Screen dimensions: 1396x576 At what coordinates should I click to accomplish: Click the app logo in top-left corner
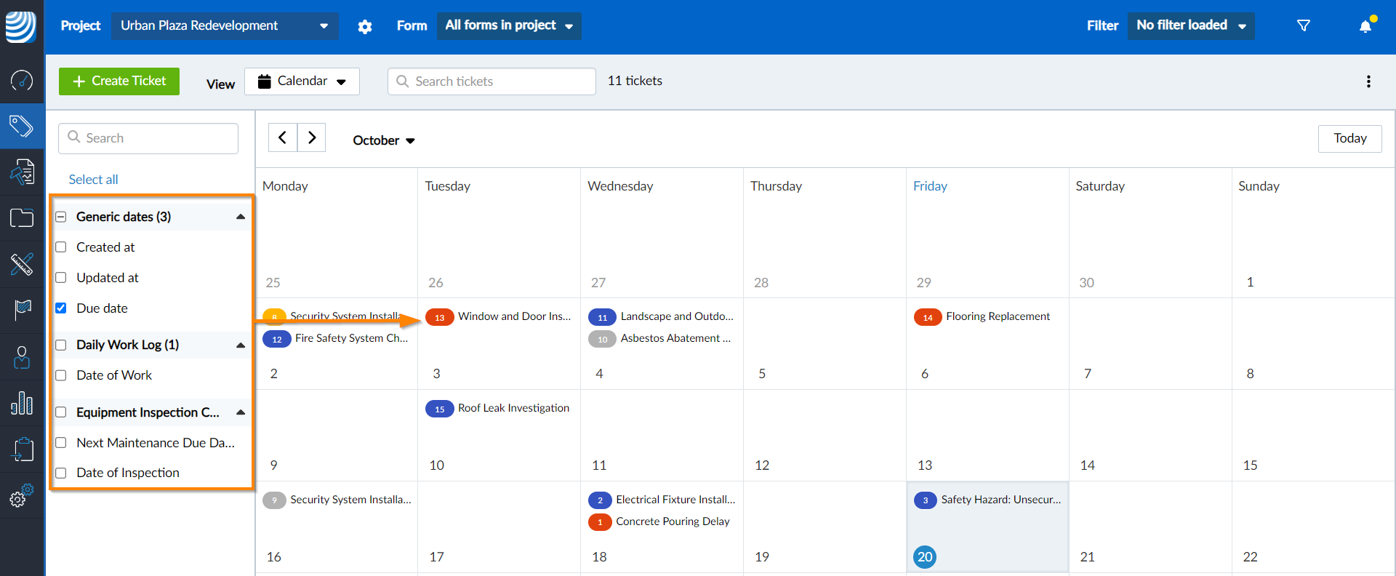[x=21, y=27]
